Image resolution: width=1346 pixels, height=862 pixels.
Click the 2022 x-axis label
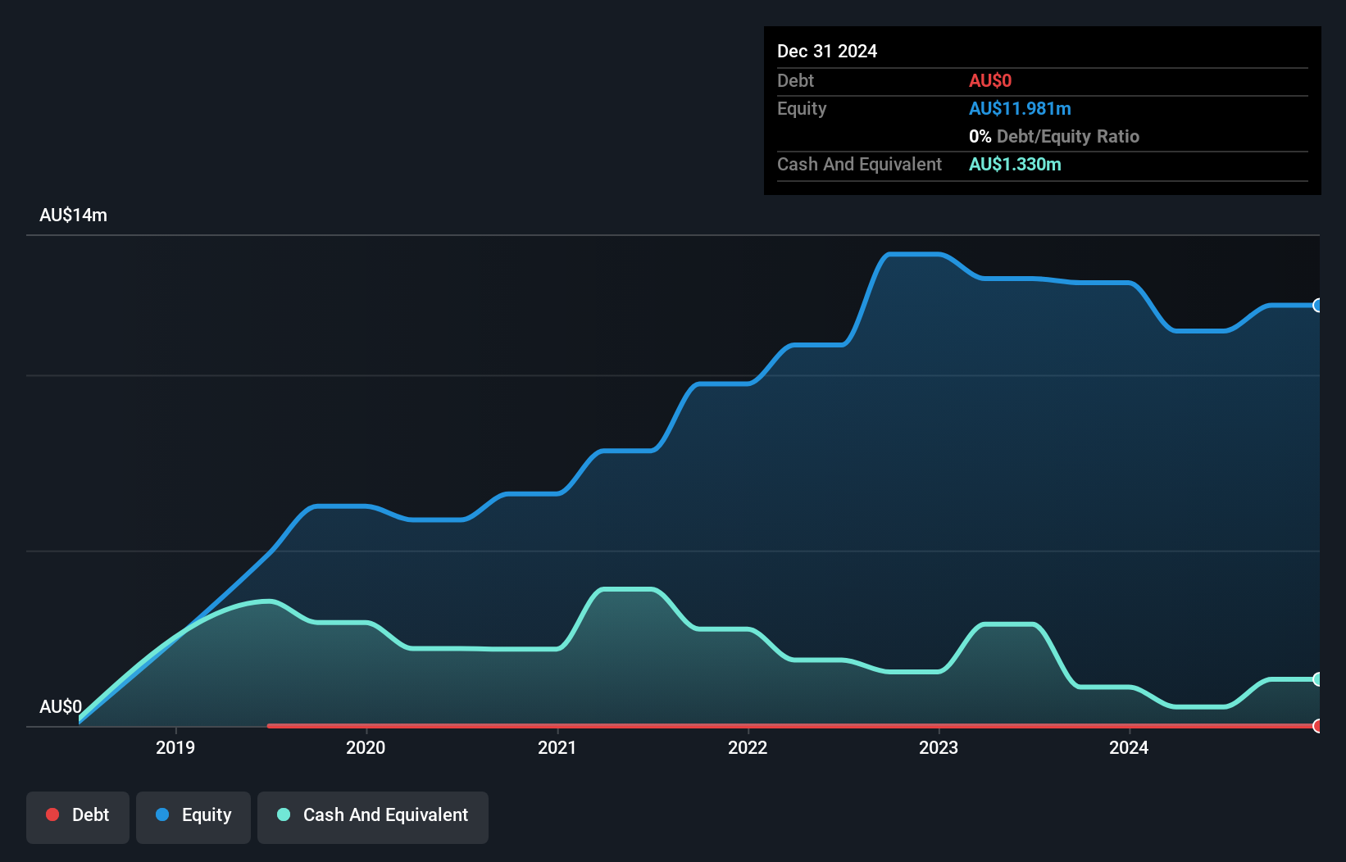[748, 747]
